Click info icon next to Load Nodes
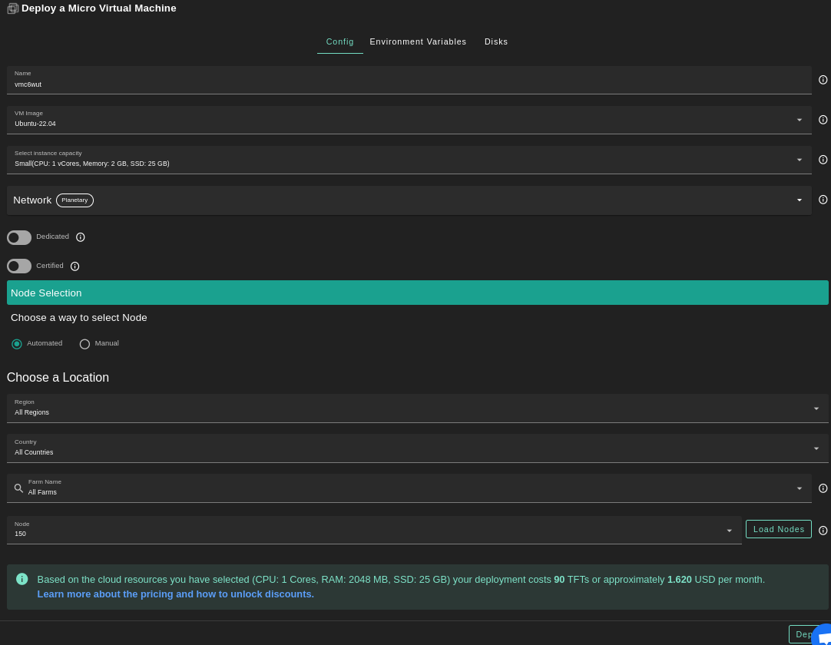The width and height of the screenshot is (831, 645). coord(823,531)
